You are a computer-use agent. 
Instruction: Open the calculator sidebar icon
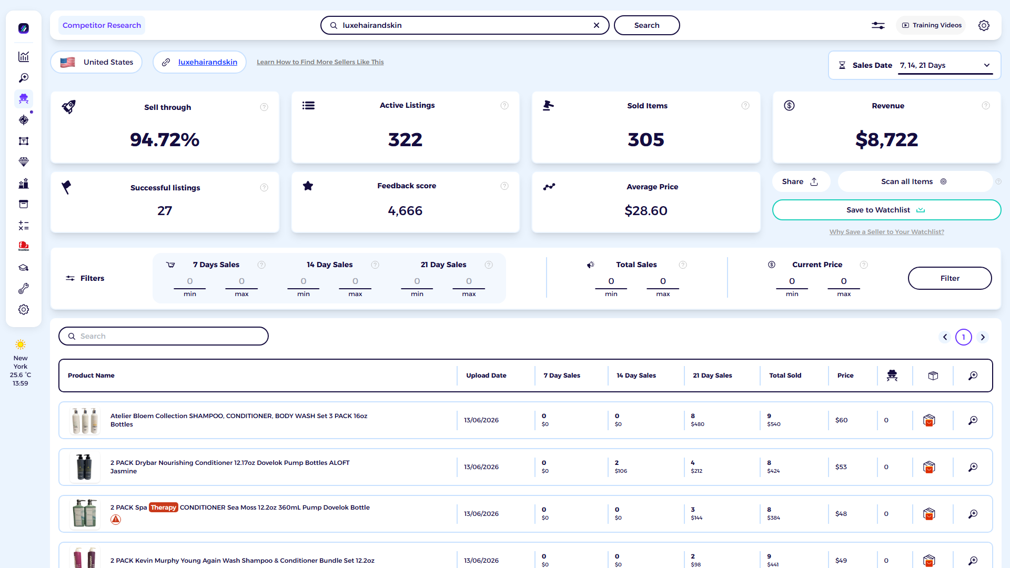pyautogui.click(x=24, y=226)
